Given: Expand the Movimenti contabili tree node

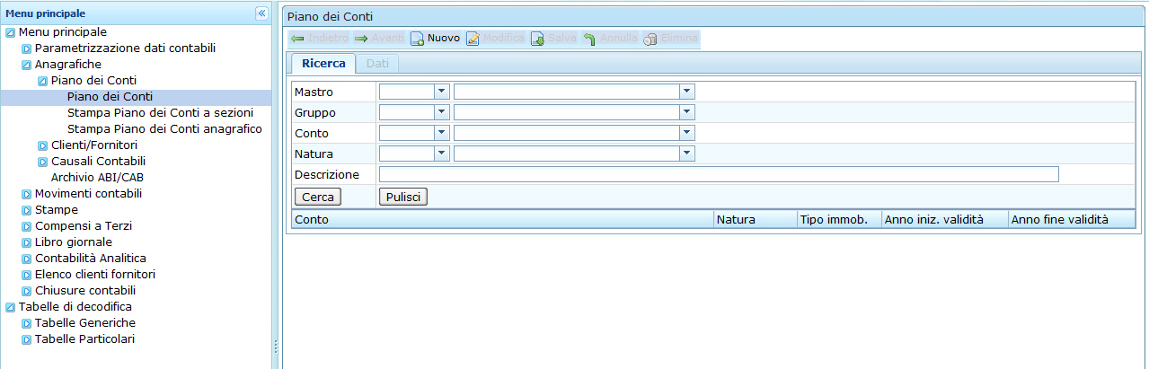Looking at the screenshot, I should [26, 194].
